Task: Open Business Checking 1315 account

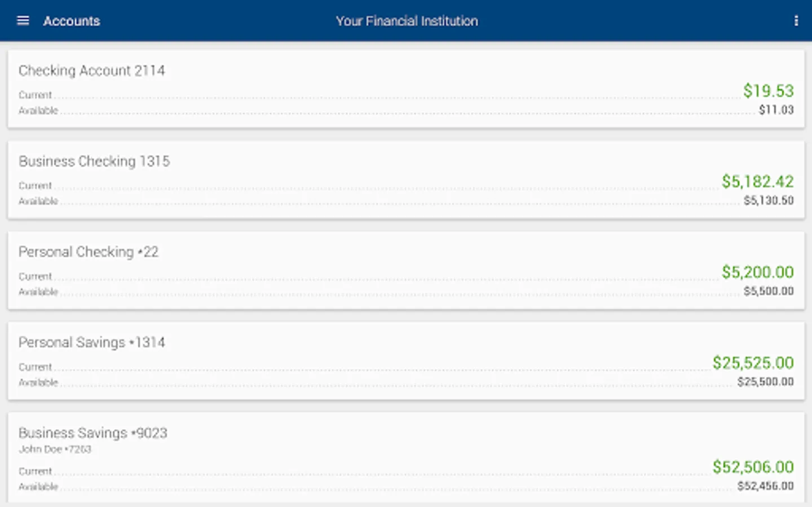Action: (x=94, y=162)
